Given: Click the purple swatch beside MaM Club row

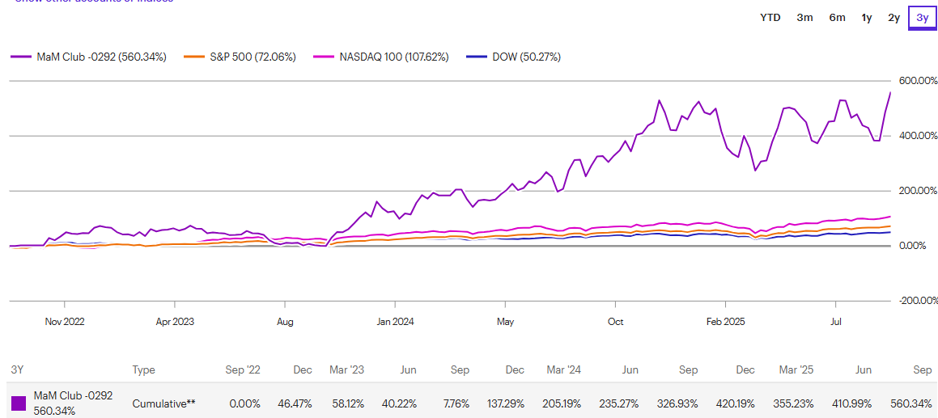Looking at the screenshot, I should click(x=19, y=403).
